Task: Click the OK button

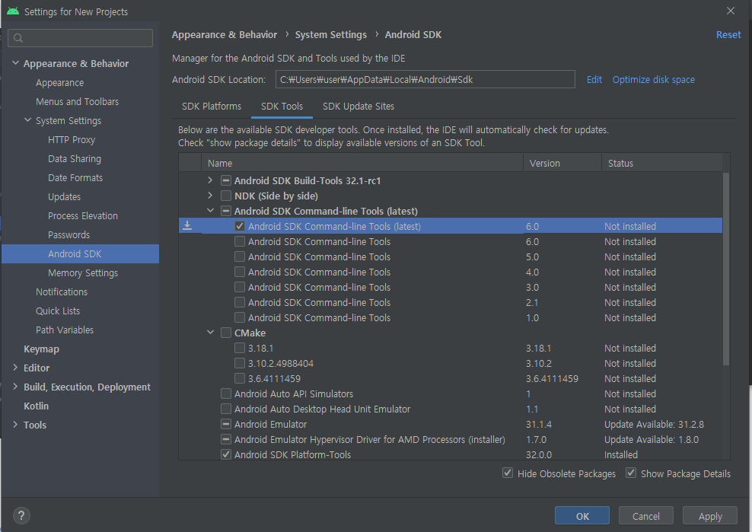Action: point(582,516)
